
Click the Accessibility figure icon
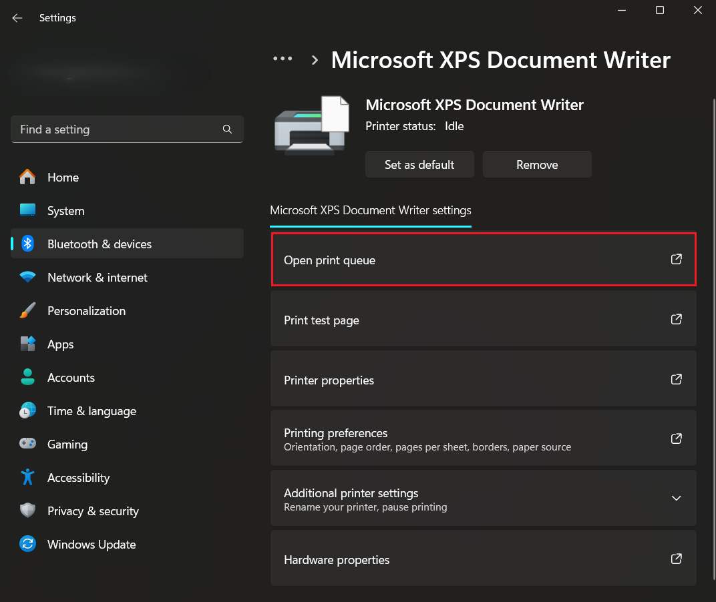[27, 478]
